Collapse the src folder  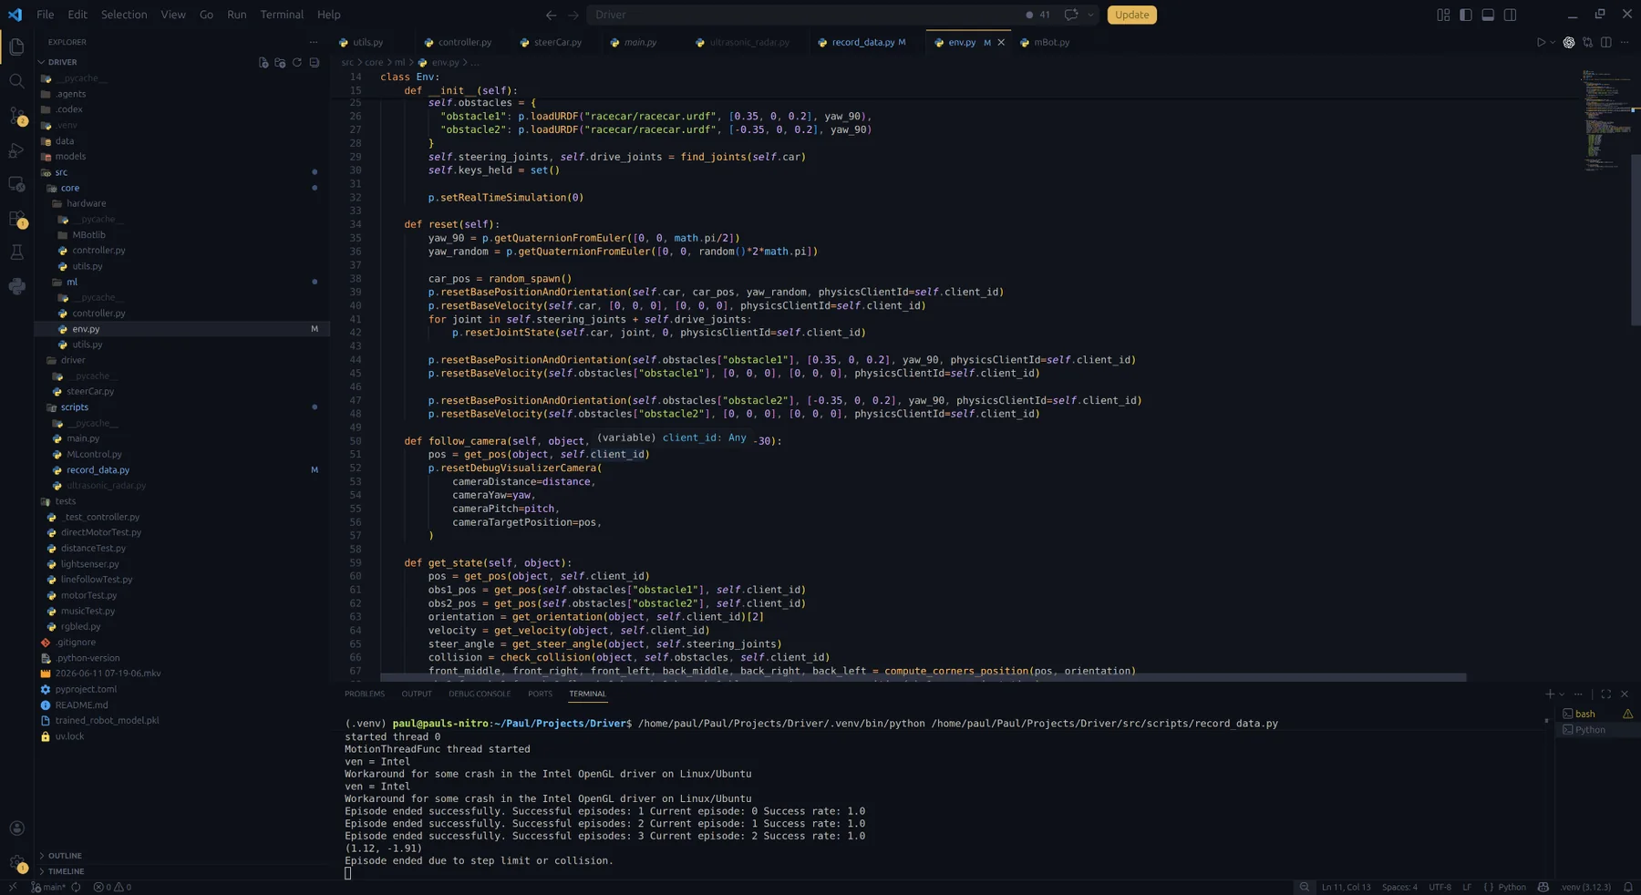tap(61, 172)
